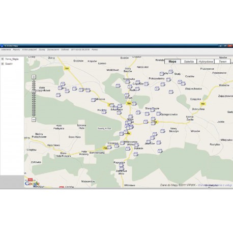The height and width of the screenshot is (233, 233).
Task: Click the node marker just below Sosnówka label
Action: pos(128,82)
